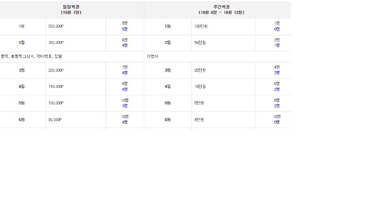
Task: Open blue 4명 link in daily 2등 row
Action: pos(125,45)
